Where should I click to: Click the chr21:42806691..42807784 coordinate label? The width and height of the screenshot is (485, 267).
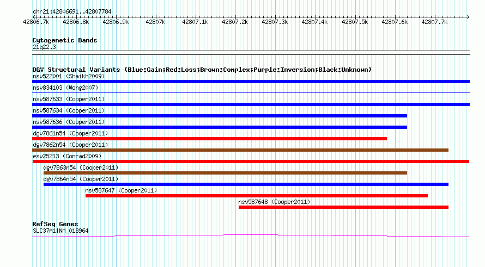(x=72, y=12)
